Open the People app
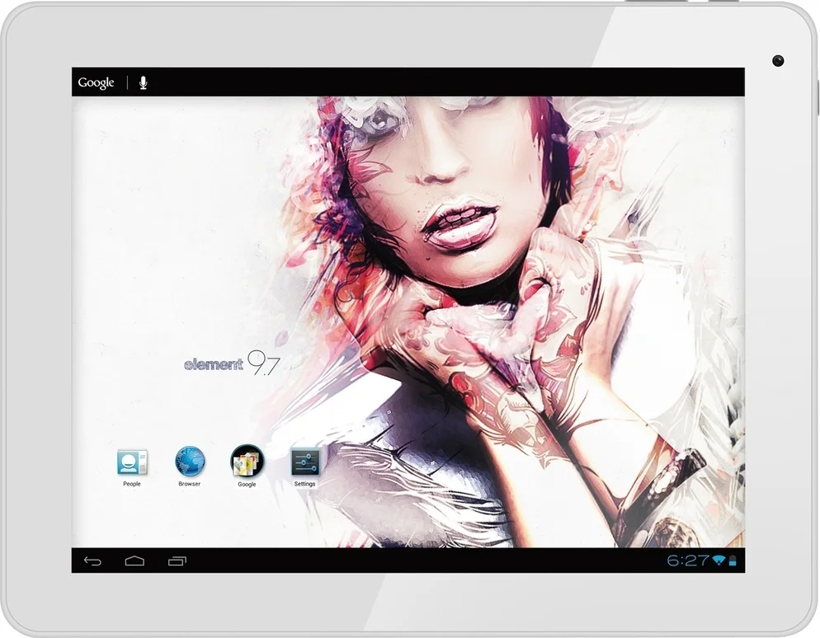This screenshot has height=638, width=820. 132,463
